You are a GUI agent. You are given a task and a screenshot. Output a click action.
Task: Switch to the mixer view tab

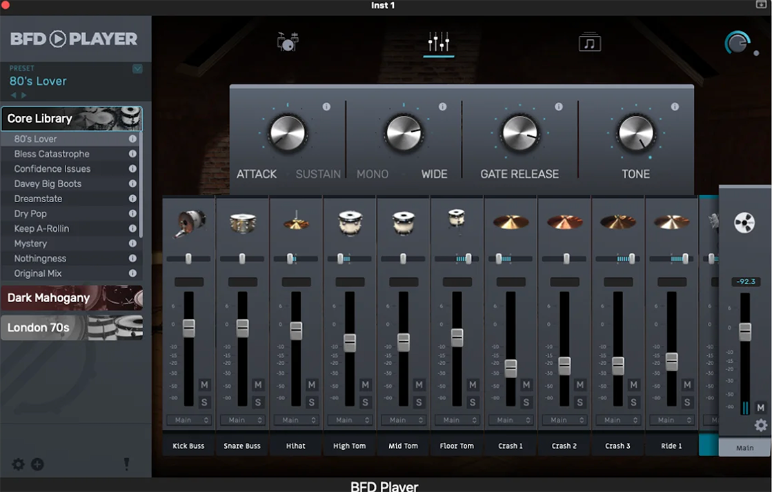438,42
